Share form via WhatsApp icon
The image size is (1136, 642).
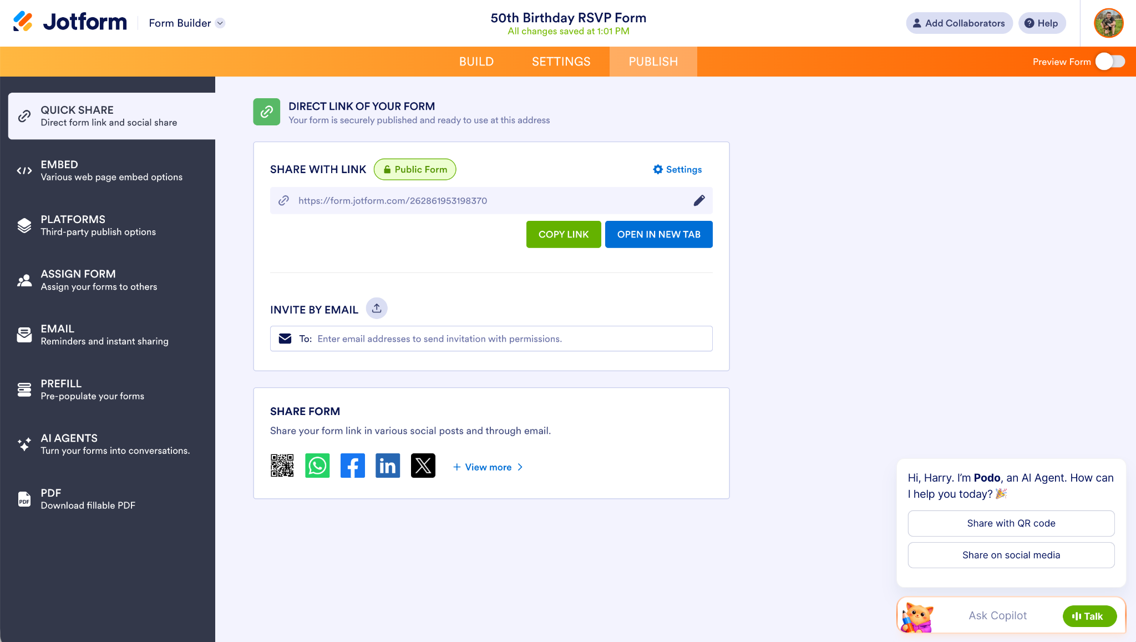click(x=317, y=466)
